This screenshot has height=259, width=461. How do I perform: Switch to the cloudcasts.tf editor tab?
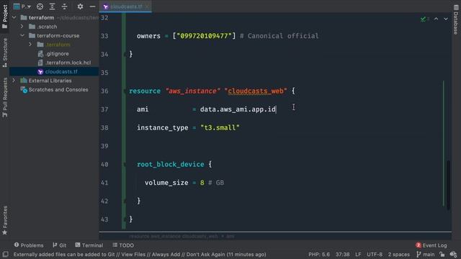(126, 6)
